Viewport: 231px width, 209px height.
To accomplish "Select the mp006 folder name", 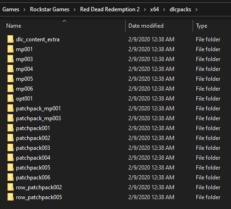I will pos(24,89).
